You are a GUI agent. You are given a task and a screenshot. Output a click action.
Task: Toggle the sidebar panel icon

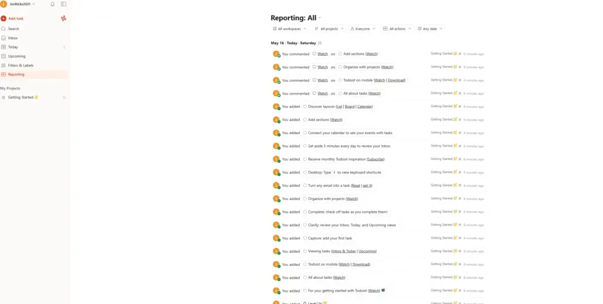[x=64, y=4]
